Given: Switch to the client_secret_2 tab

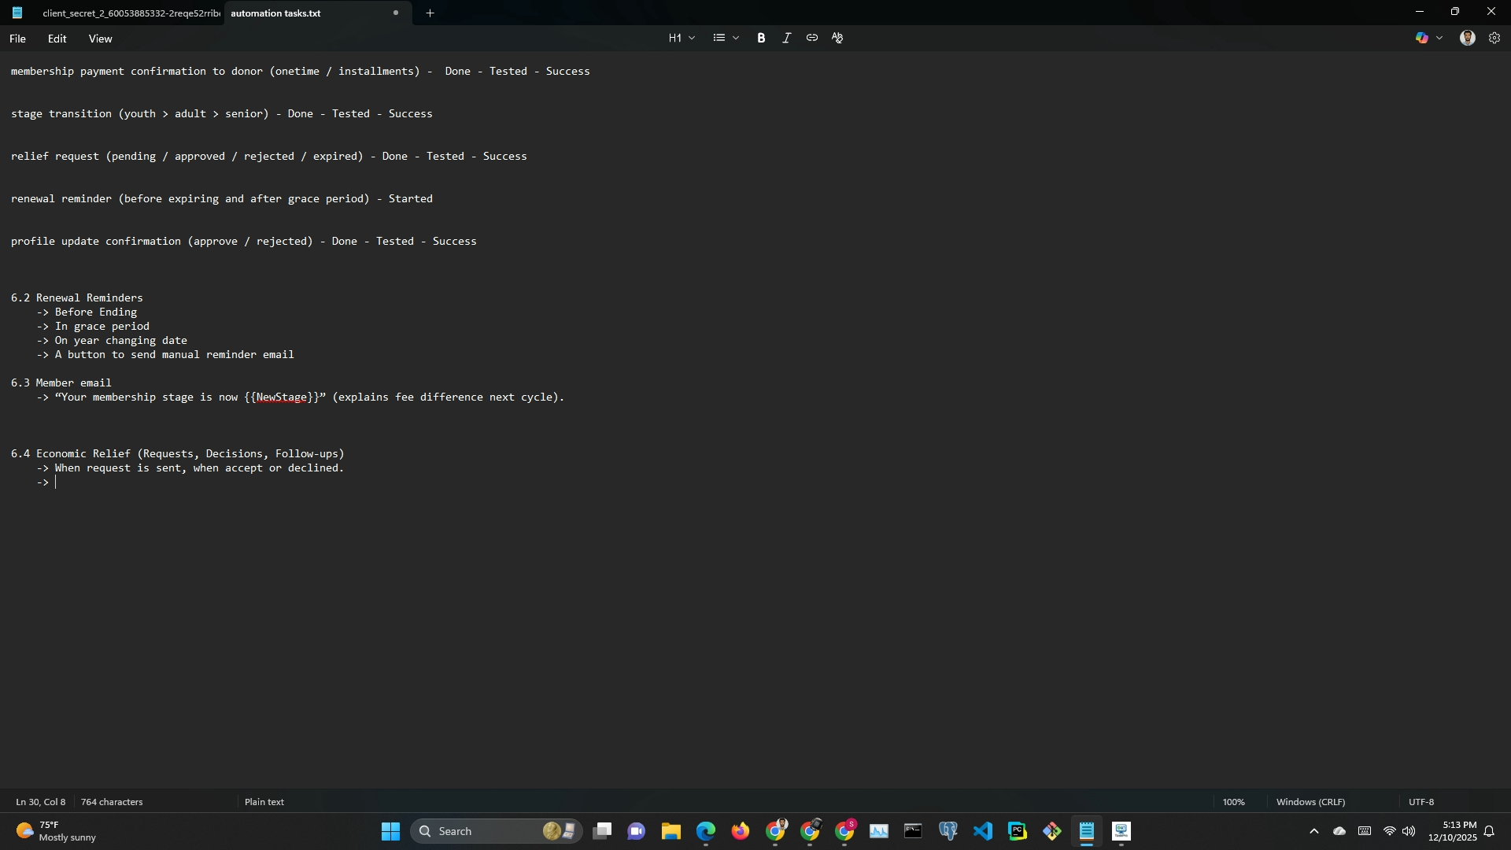Looking at the screenshot, I should pyautogui.click(x=130, y=13).
